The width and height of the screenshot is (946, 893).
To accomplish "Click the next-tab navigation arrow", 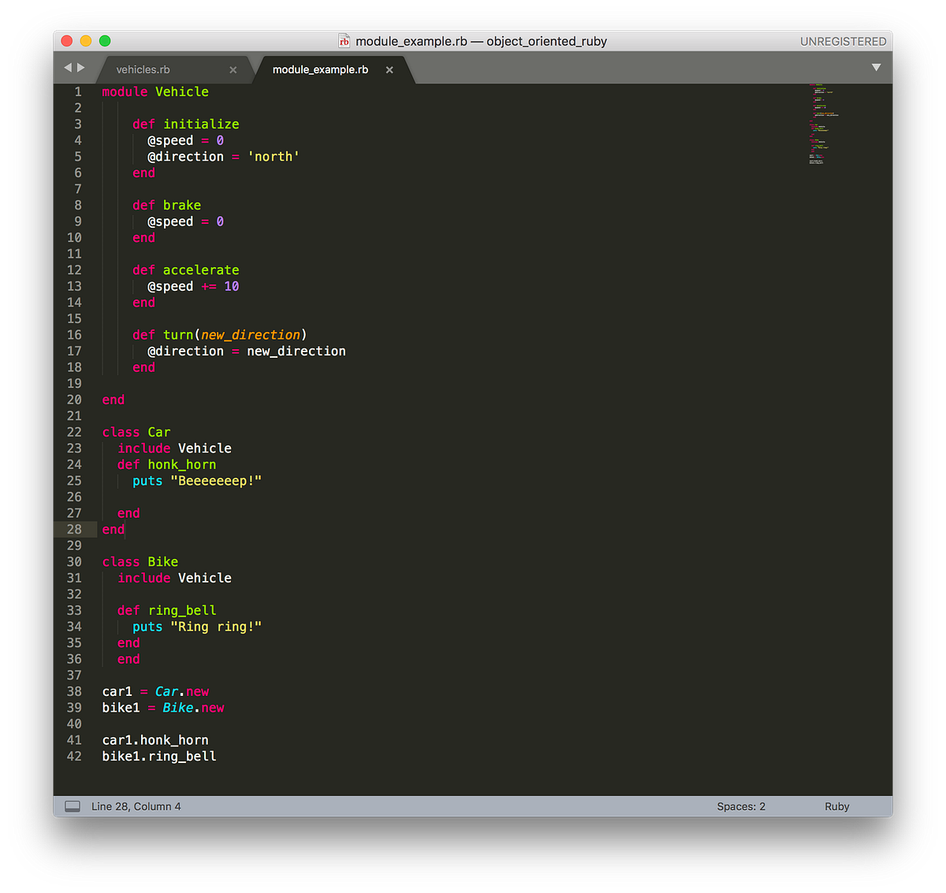I will point(81,67).
